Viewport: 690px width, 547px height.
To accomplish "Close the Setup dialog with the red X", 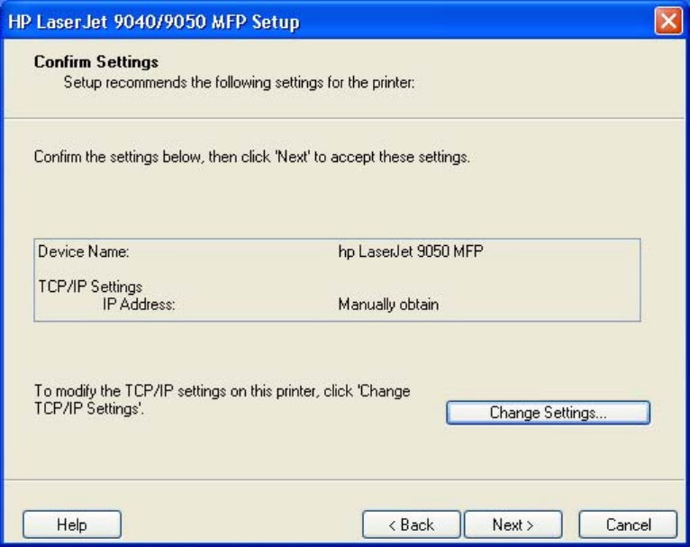I will pyautogui.click(x=668, y=21).
